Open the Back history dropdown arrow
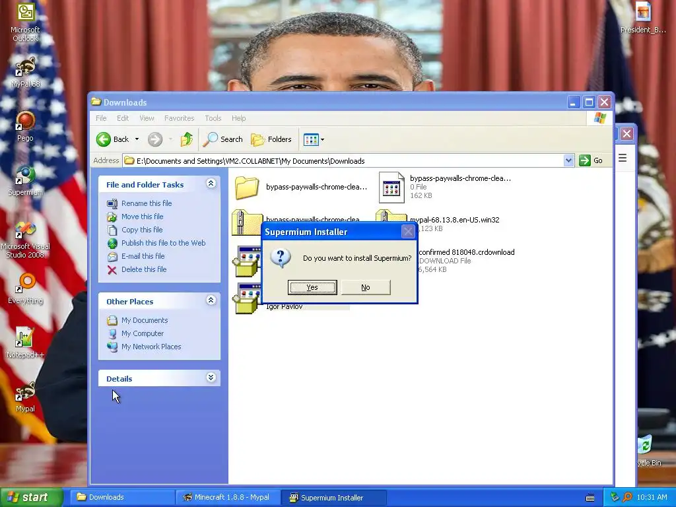Screen dimensions: 676x507 pos(137,139)
